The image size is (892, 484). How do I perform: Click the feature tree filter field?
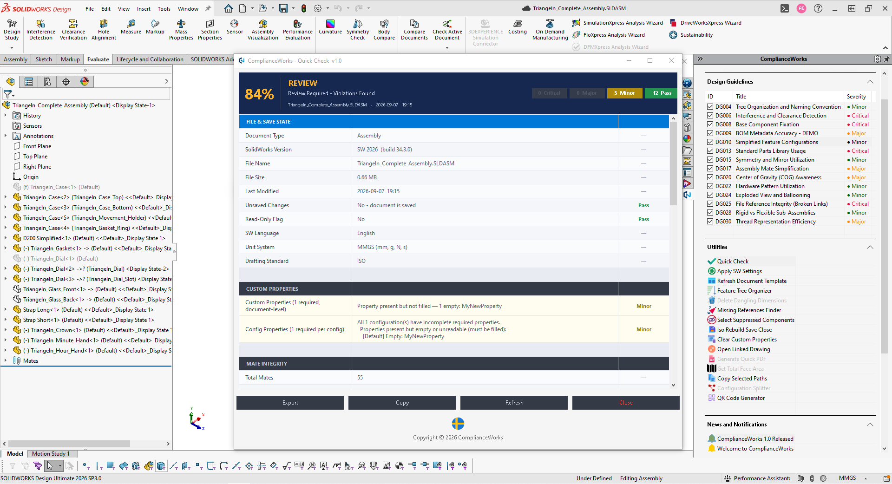[92, 94]
